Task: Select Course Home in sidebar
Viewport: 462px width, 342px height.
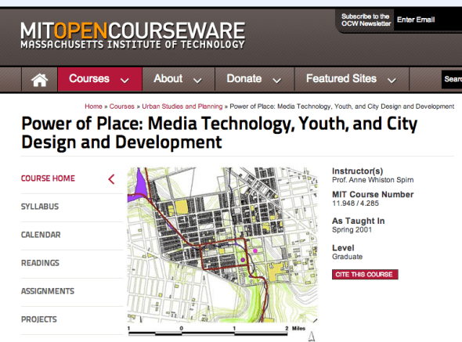Action: point(48,178)
